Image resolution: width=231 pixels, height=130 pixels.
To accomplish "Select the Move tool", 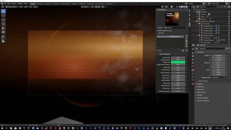I will (x=3, y=20).
